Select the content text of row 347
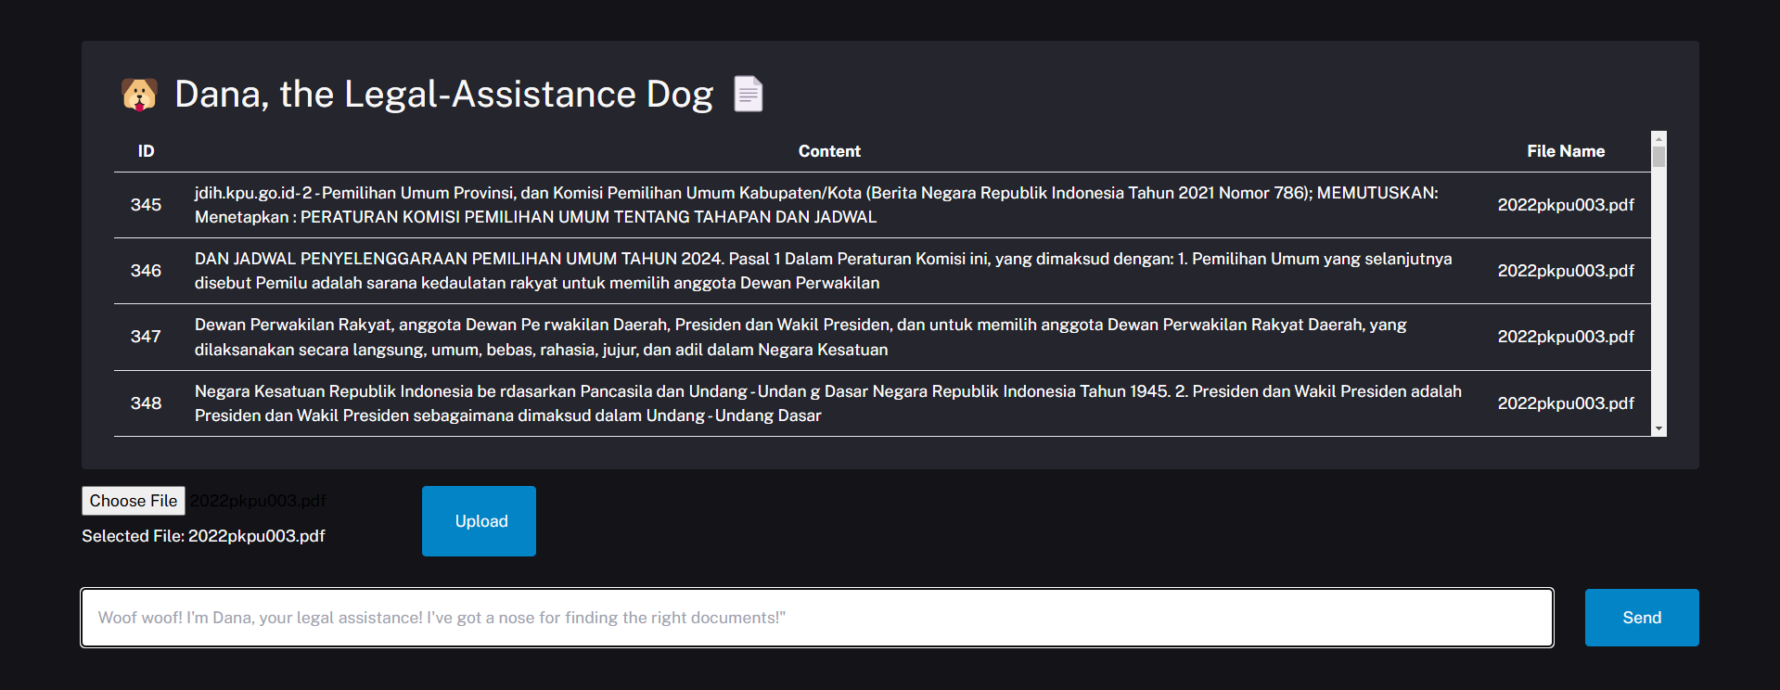 (x=800, y=337)
